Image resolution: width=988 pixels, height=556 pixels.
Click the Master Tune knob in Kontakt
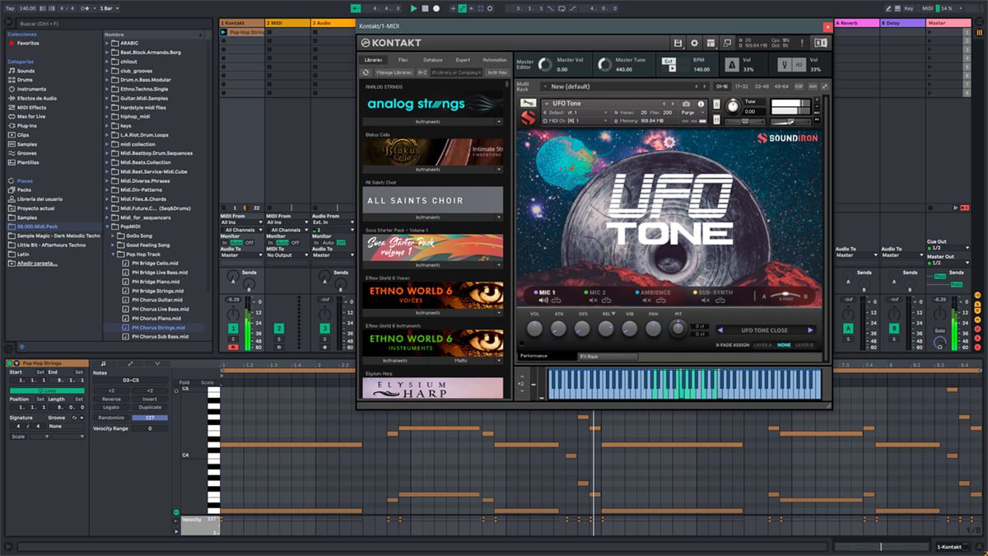coord(606,64)
